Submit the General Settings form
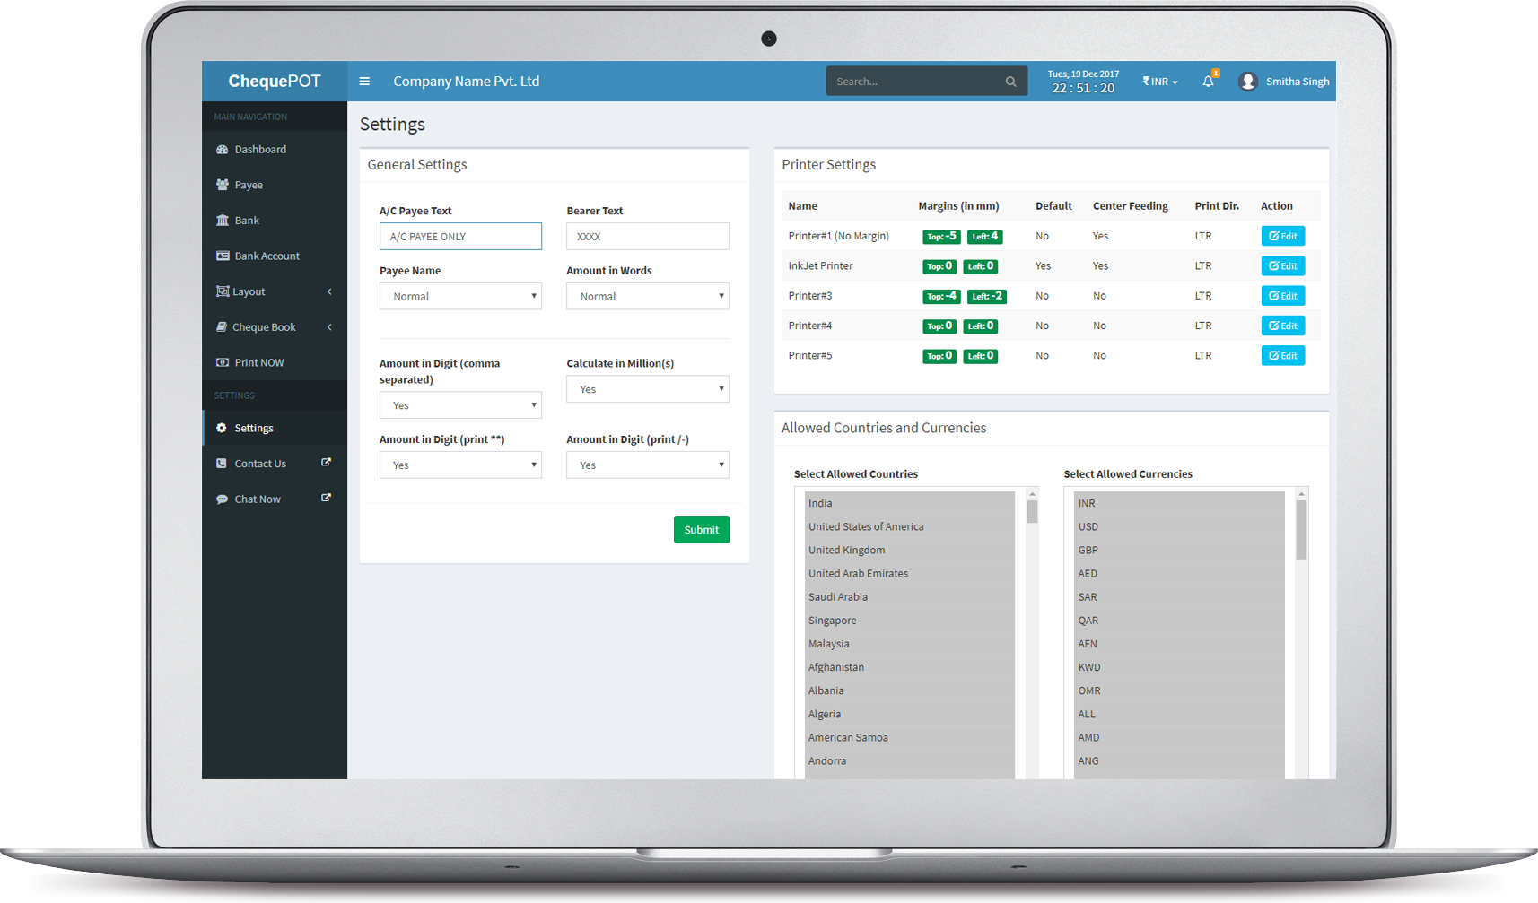Viewport: 1538px width, 903px height. [702, 530]
